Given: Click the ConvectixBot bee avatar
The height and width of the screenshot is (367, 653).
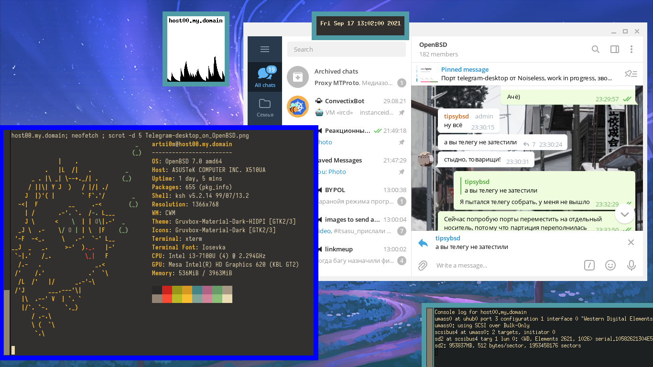Looking at the screenshot, I should (298, 107).
